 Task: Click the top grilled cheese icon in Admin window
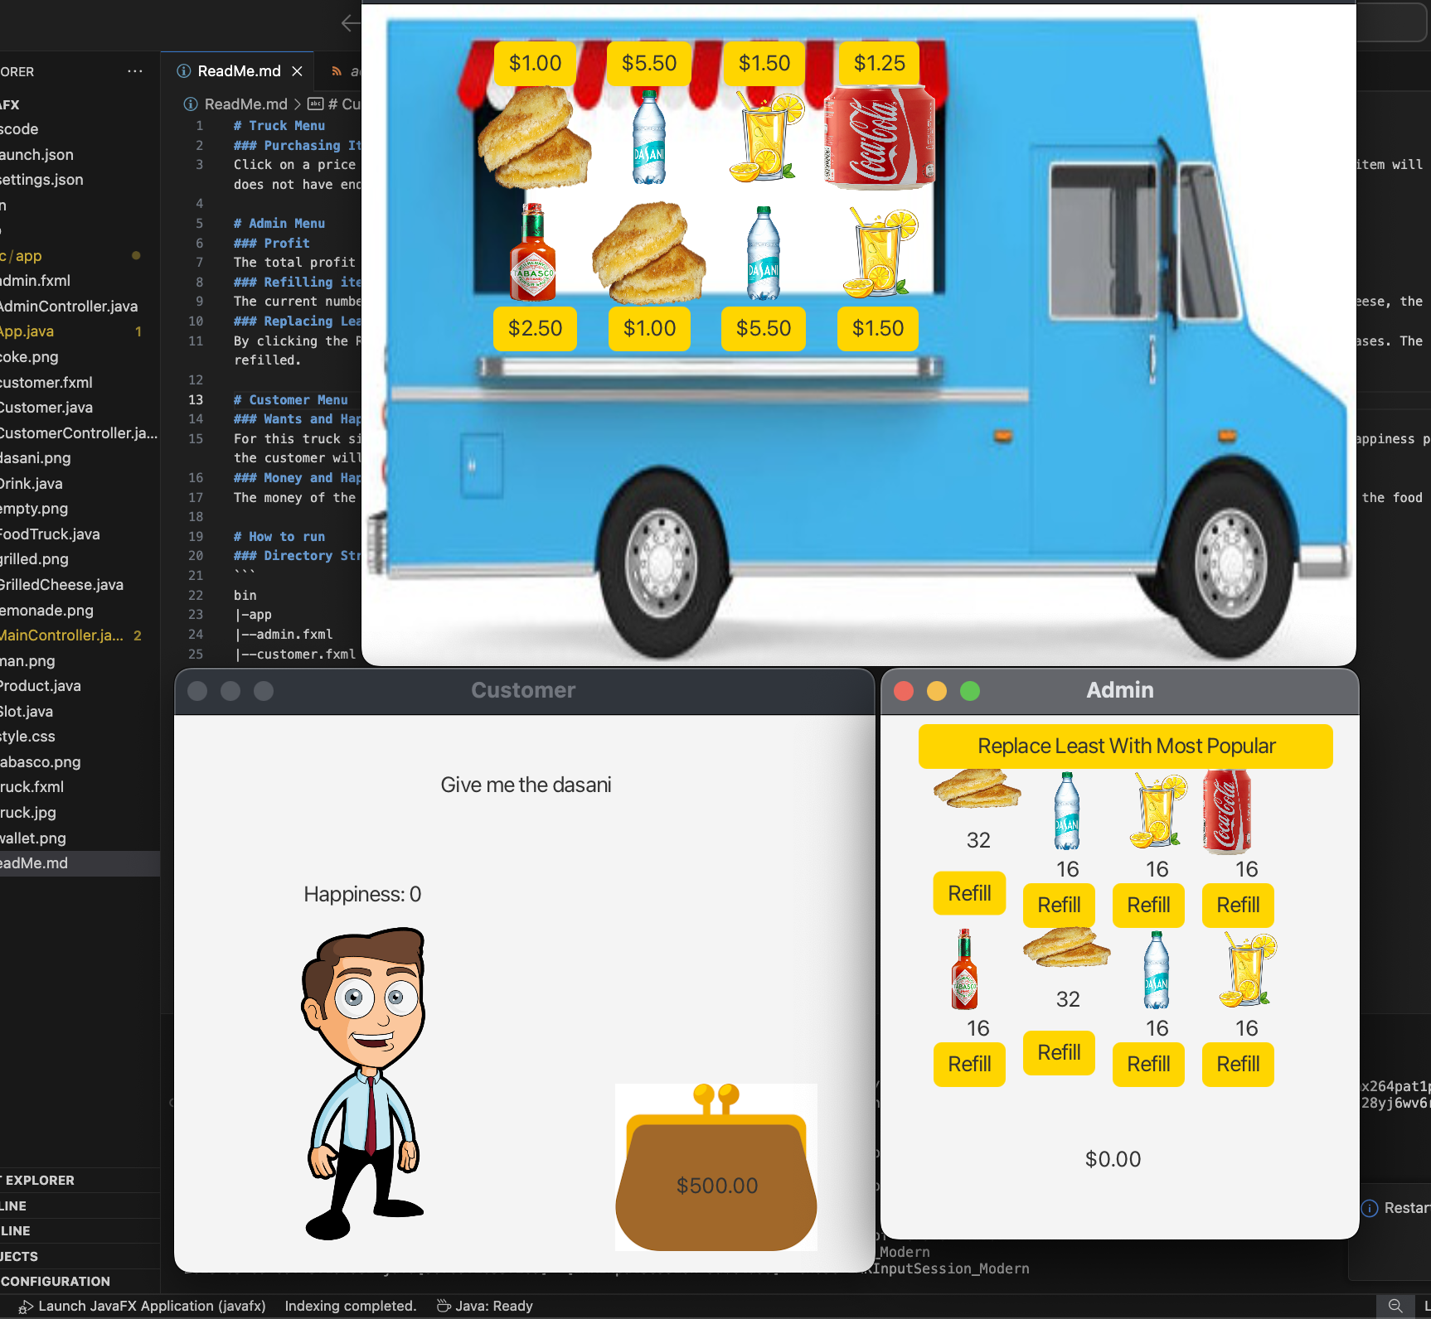(977, 789)
